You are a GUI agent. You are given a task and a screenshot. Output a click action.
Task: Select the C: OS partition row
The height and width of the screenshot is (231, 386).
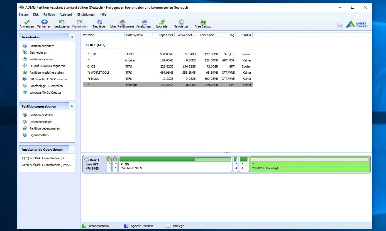click(168, 66)
